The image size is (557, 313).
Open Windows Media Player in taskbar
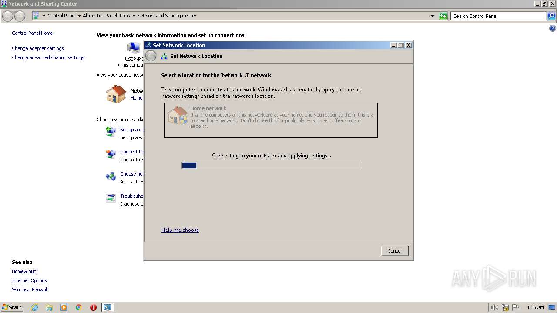[x=64, y=307]
